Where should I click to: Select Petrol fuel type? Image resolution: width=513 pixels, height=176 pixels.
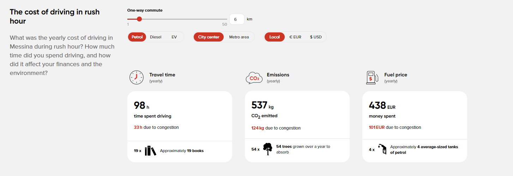tap(137, 37)
